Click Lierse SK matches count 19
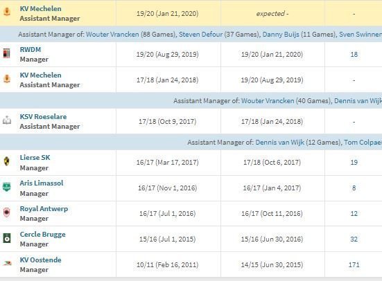This screenshot has height=281, width=382. click(354, 163)
